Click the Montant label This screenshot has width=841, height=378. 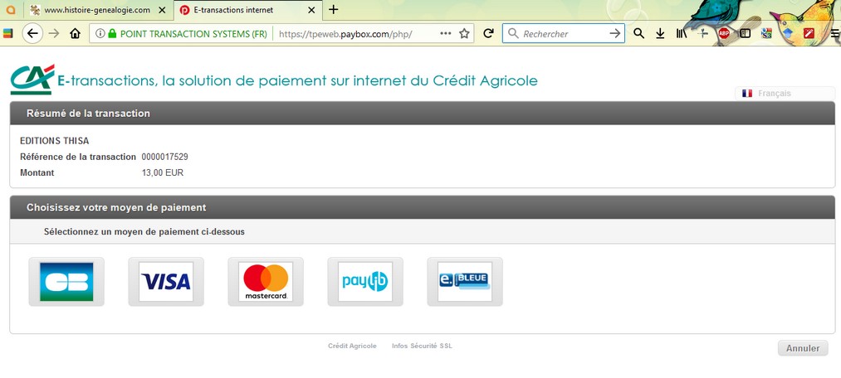click(37, 173)
